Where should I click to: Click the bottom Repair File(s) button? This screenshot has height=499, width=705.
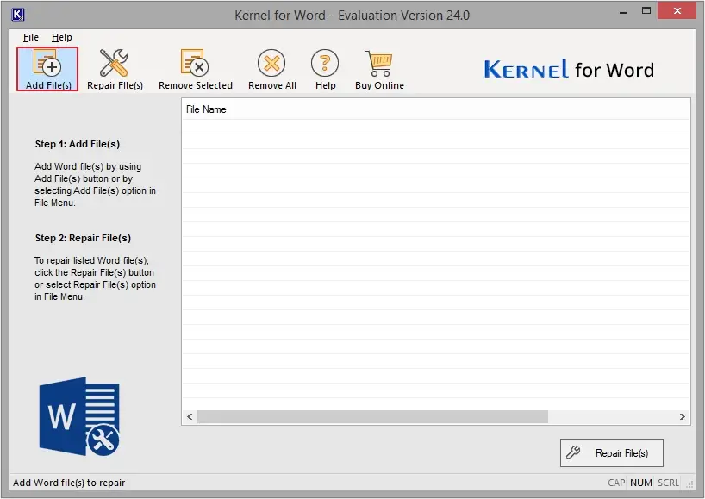coord(611,452)
